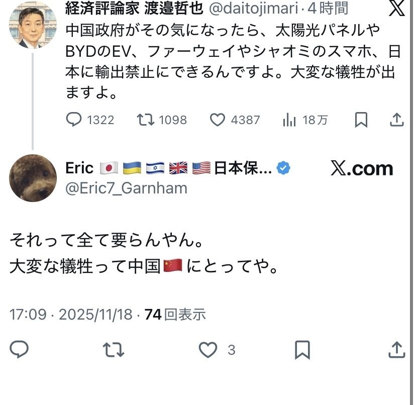Open Eric's dog avatar profile
Viewport: 416px width, 405px height.
tap(33, 178)
